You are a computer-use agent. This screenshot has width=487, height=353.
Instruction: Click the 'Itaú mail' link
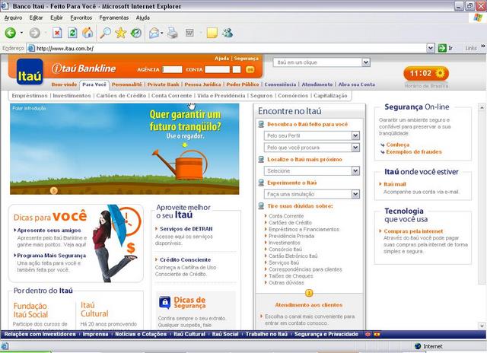click(395, 184)
